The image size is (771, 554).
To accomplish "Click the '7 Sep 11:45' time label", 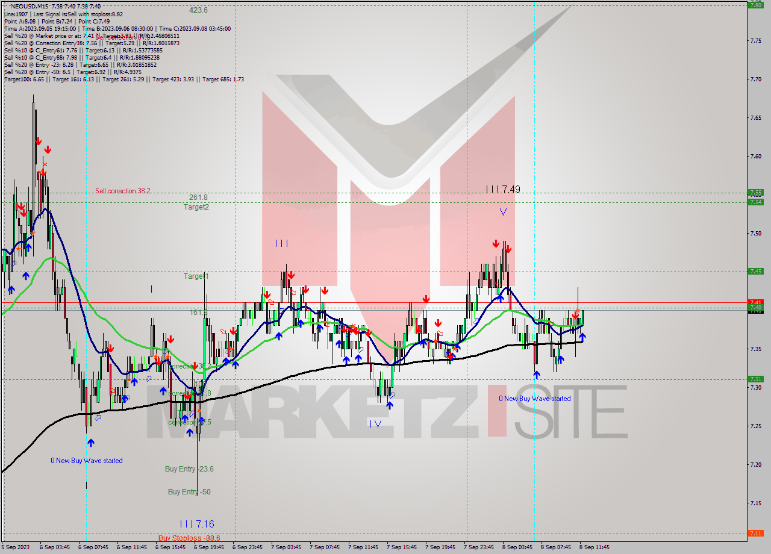I will pyautogui.click(x=363, y=547).
